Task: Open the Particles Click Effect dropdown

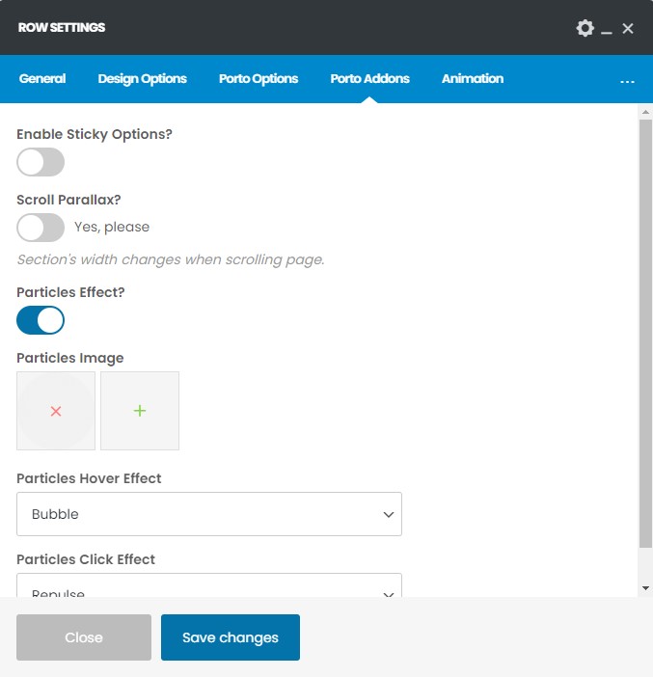Action: tap(209, 585)
